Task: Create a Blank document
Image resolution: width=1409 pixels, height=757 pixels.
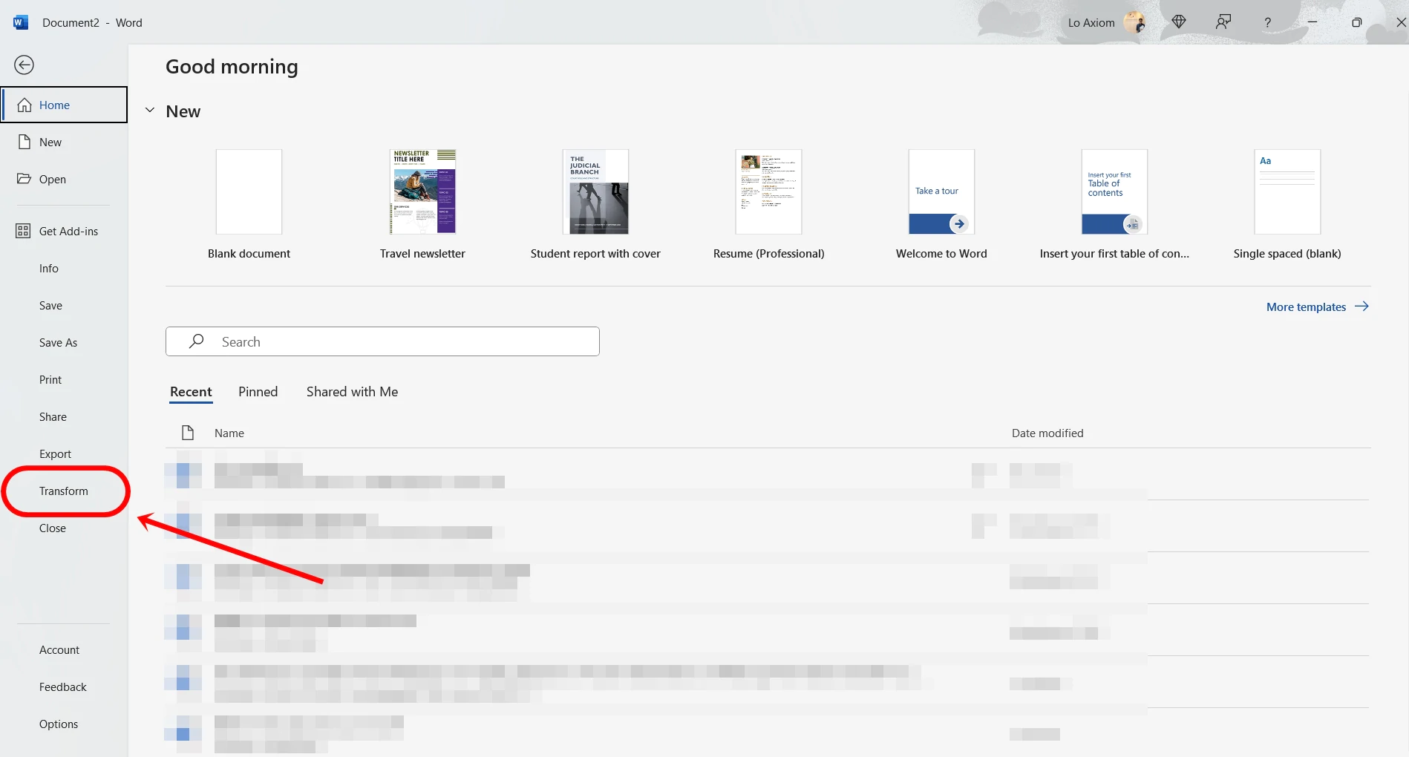Action: [x=249, y=205]
